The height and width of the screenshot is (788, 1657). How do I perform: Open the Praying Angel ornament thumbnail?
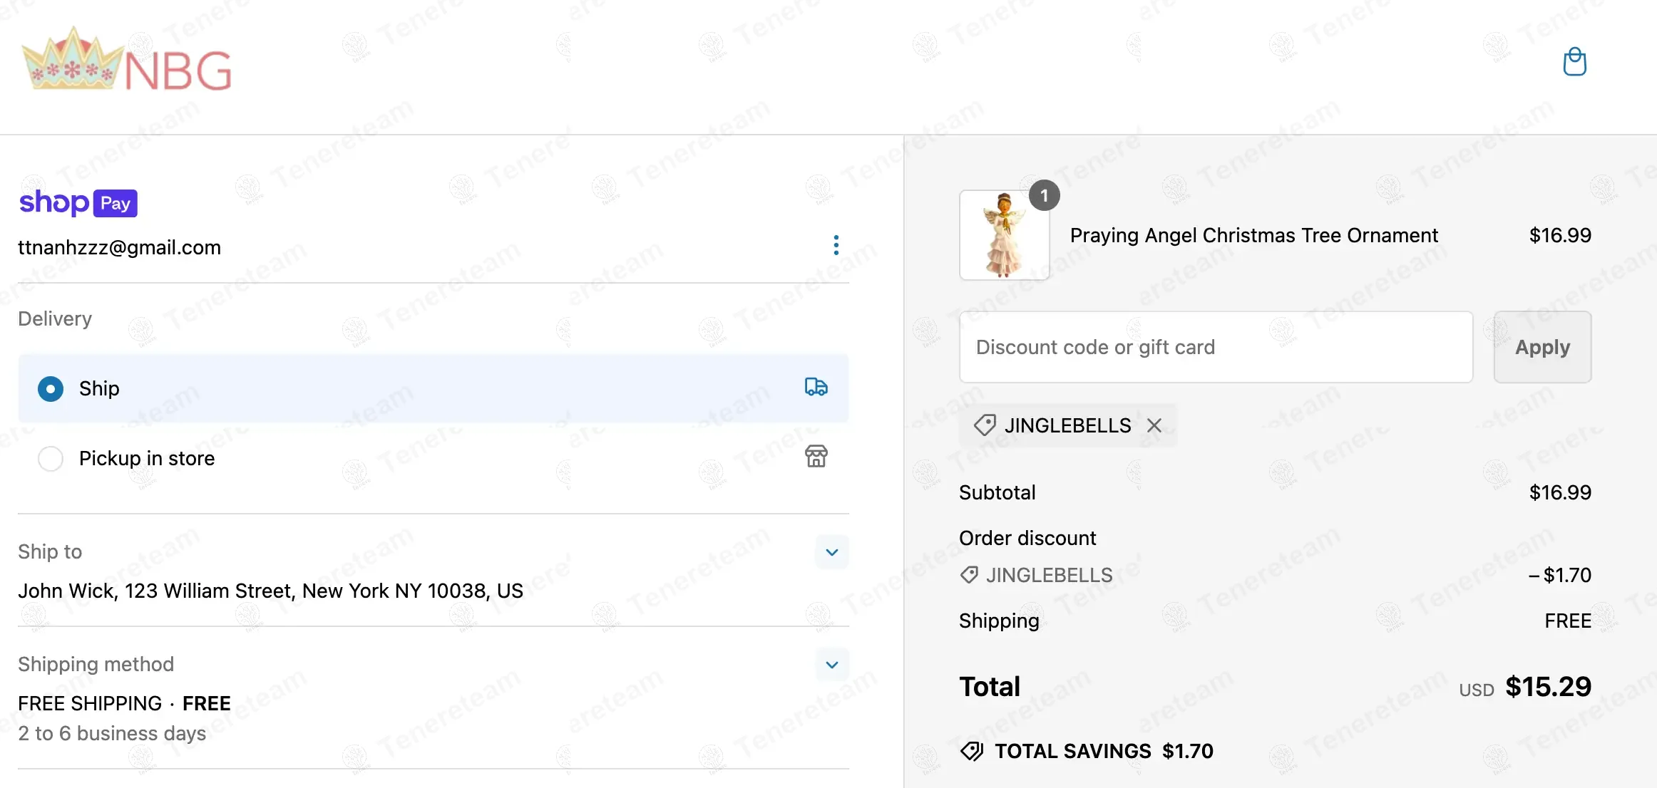(x=1004, y=235)
